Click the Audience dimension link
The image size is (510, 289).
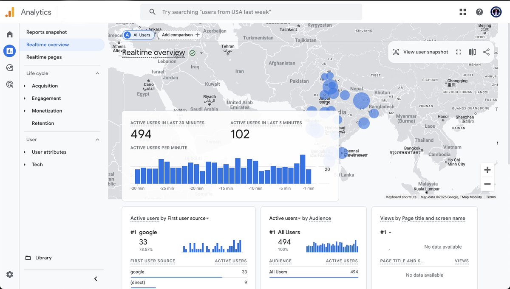[x=320, y=218]
